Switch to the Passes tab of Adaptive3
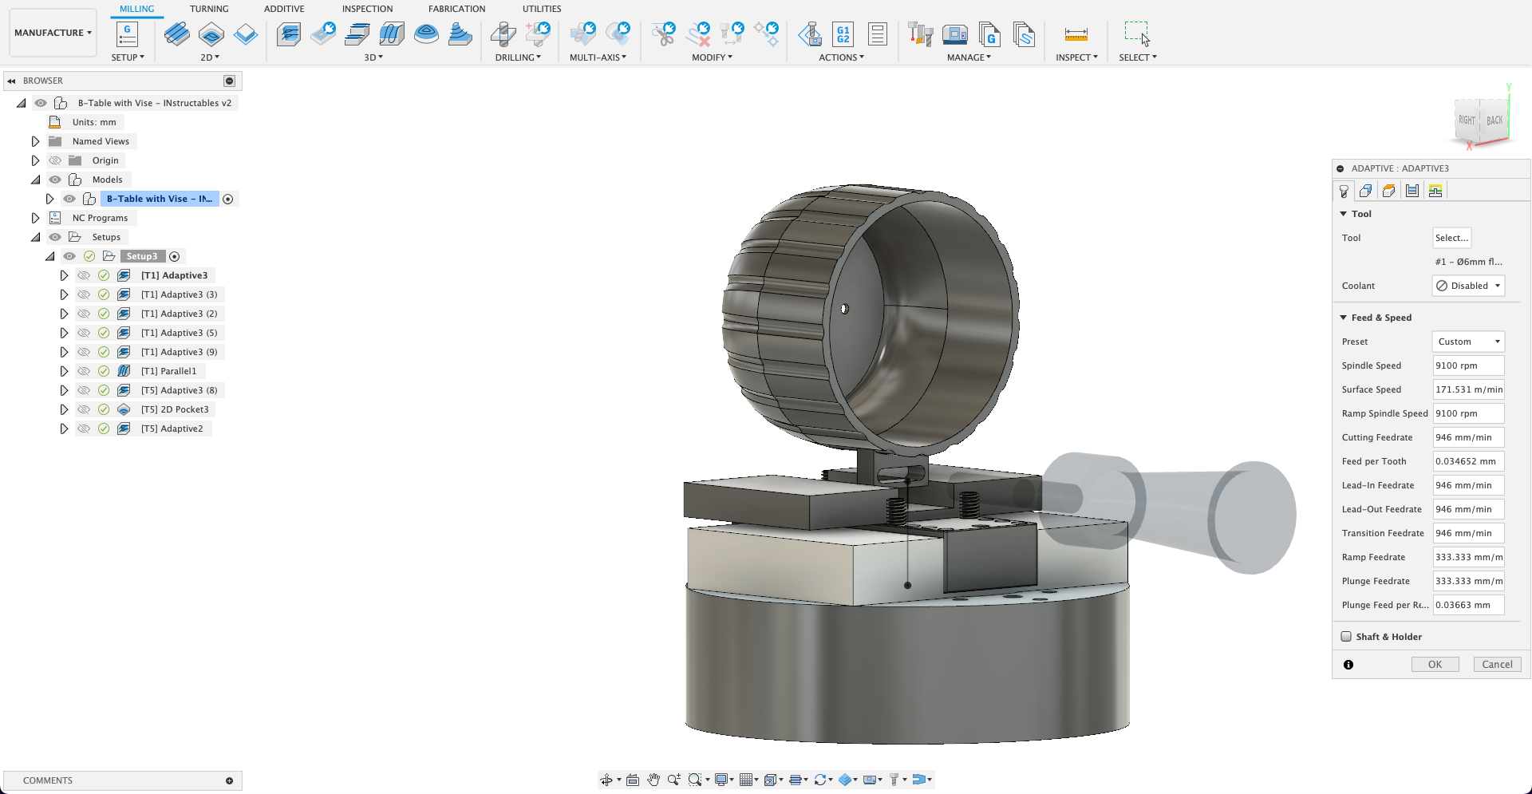The width and height of the screenshot is (1532, 794). [x=1412, y=190]
